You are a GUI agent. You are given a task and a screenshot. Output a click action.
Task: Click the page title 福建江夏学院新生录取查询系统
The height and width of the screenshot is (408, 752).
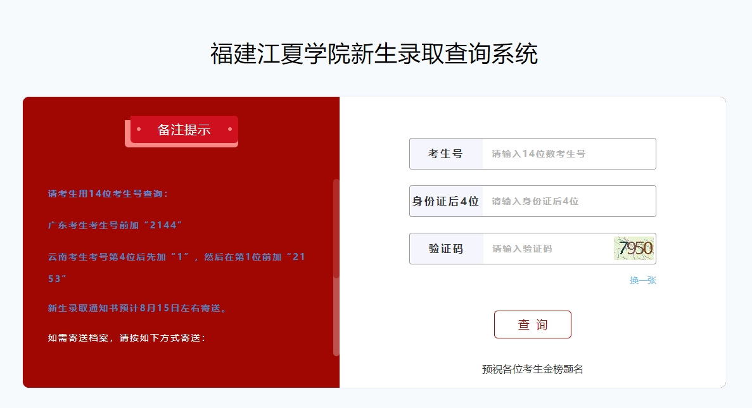[374, 53]
